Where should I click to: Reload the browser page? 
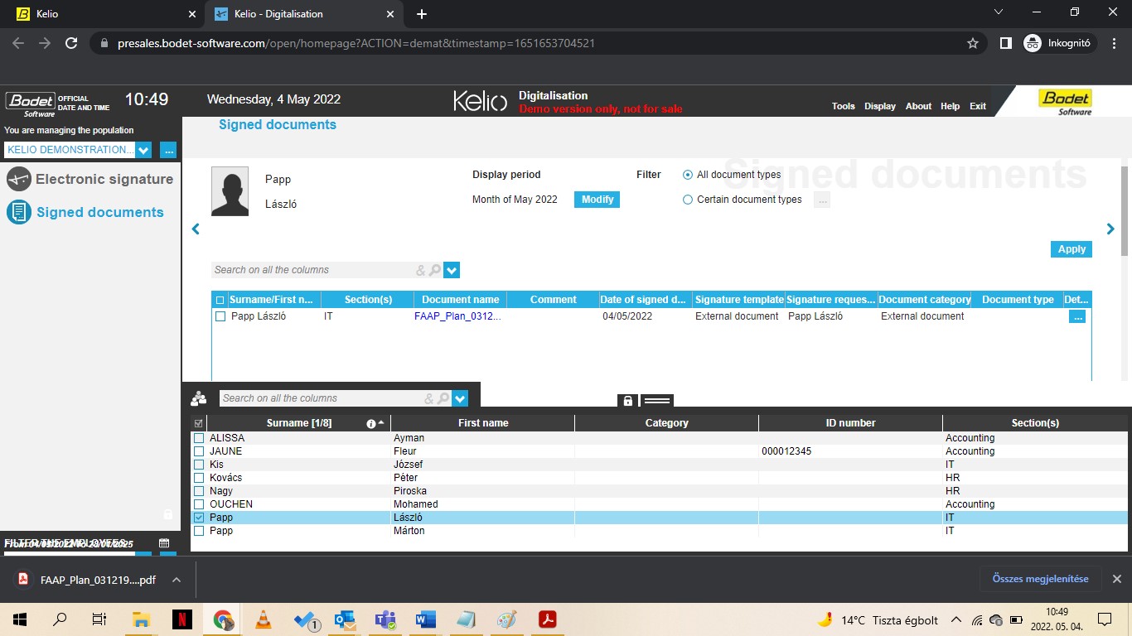point(71,43)
